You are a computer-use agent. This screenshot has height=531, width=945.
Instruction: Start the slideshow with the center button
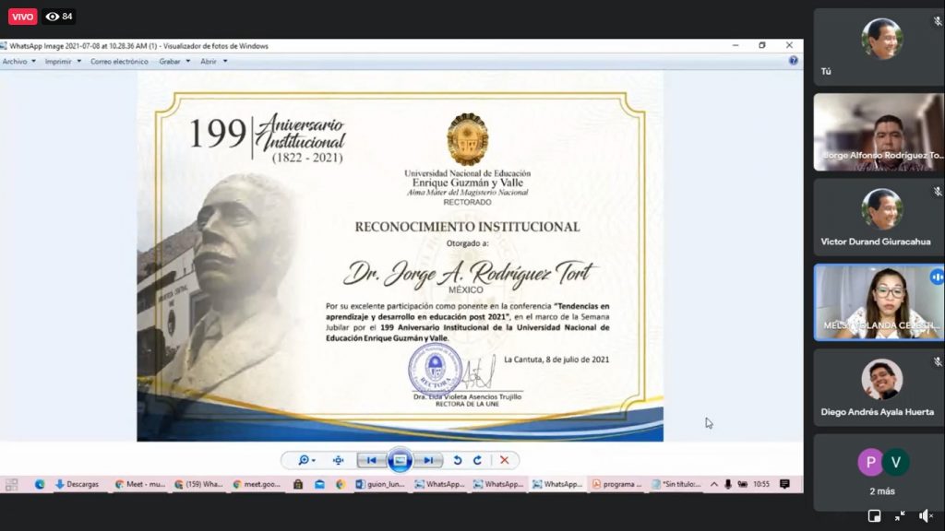(x=399, y=461)
